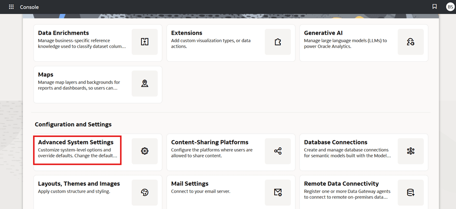Screen dimensions: 456x209
Task: Click the Extensions puzzle piece icon
Action: [278, 42]
